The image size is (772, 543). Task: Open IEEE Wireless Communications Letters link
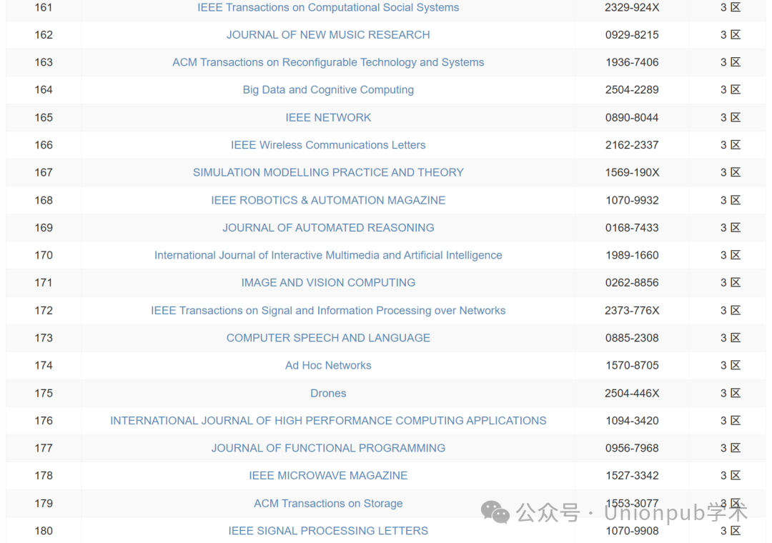328,145
